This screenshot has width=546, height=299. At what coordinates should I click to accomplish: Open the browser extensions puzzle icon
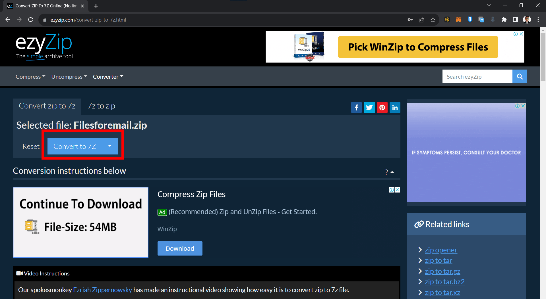click(504, 20)
